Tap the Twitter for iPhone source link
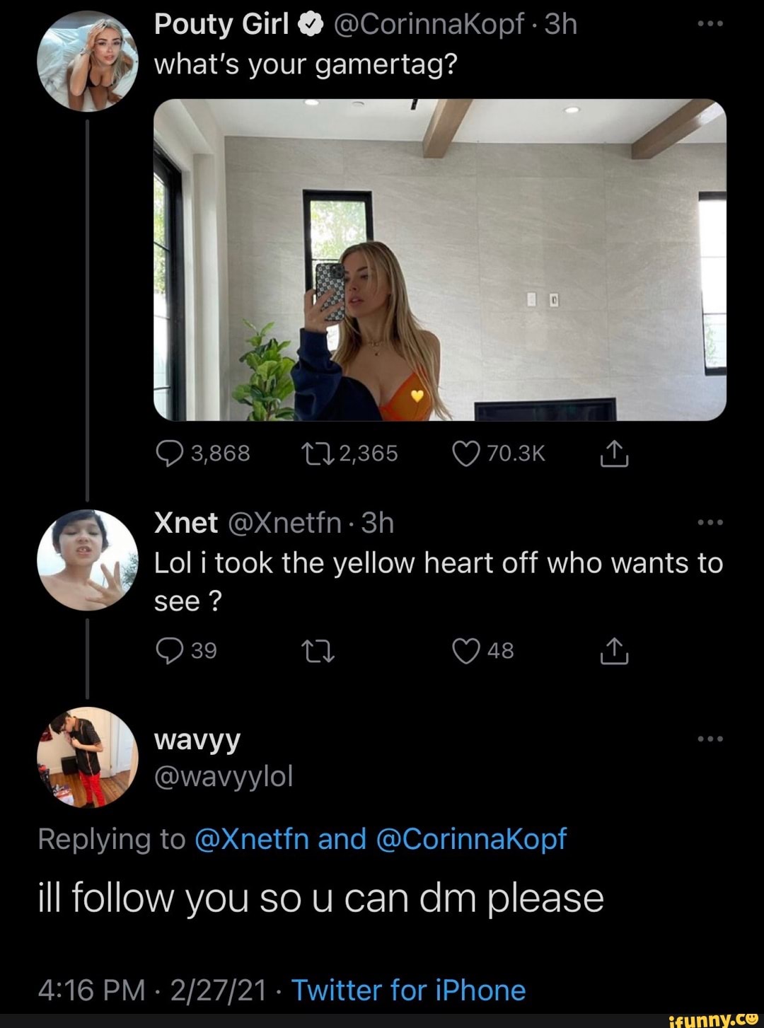764x1028 pixels. point(408,990)
